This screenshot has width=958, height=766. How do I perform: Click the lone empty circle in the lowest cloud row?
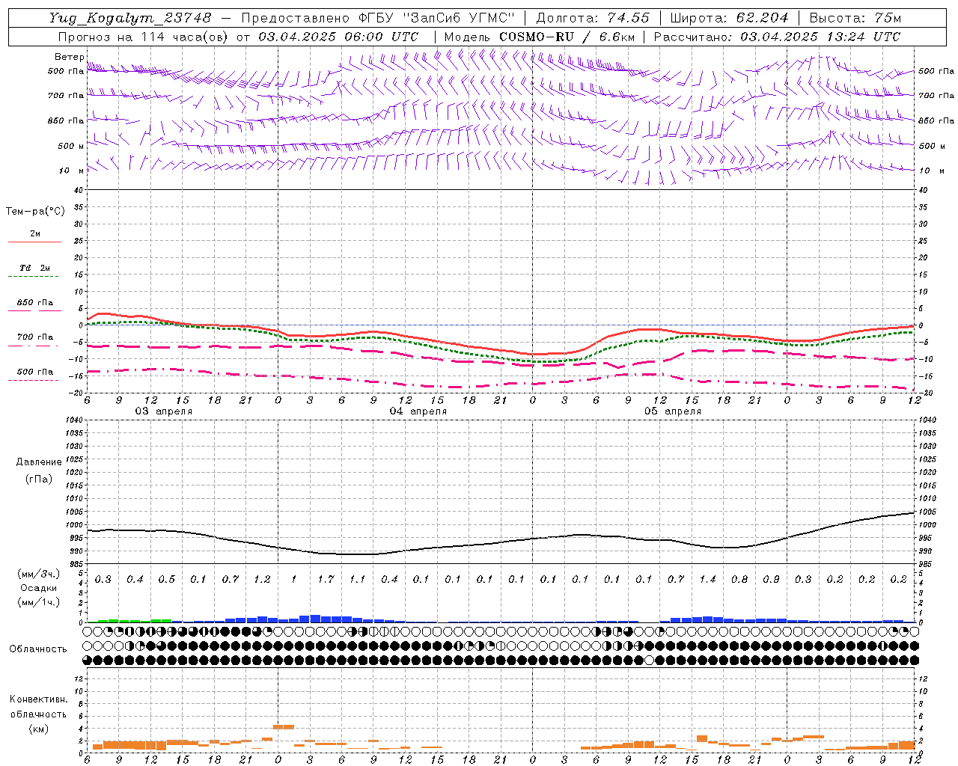click(x=650, y=661)
